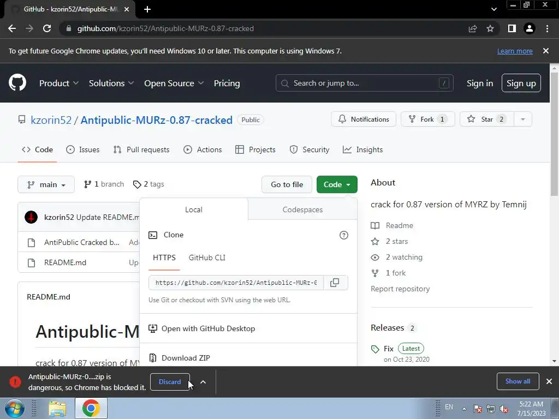Click the Notifications button
The height and width of the screenshot is (419, 559).
coord(363,119)
